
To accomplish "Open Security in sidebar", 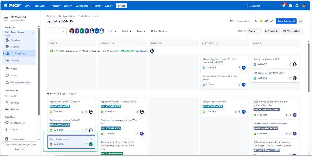I will point(19,103).
